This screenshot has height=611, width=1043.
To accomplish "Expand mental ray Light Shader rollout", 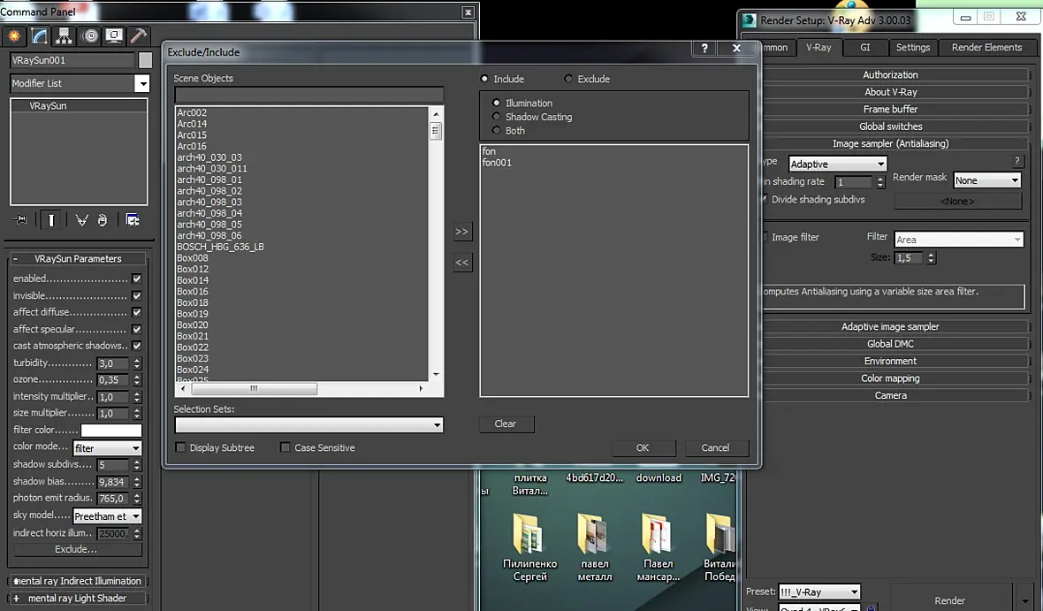I will (78, 599).
